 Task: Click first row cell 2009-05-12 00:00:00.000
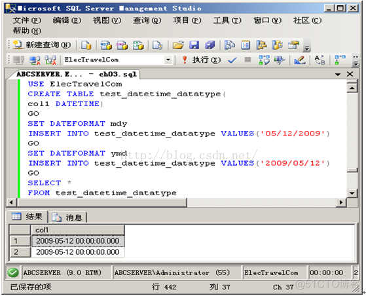coord(78,241)
